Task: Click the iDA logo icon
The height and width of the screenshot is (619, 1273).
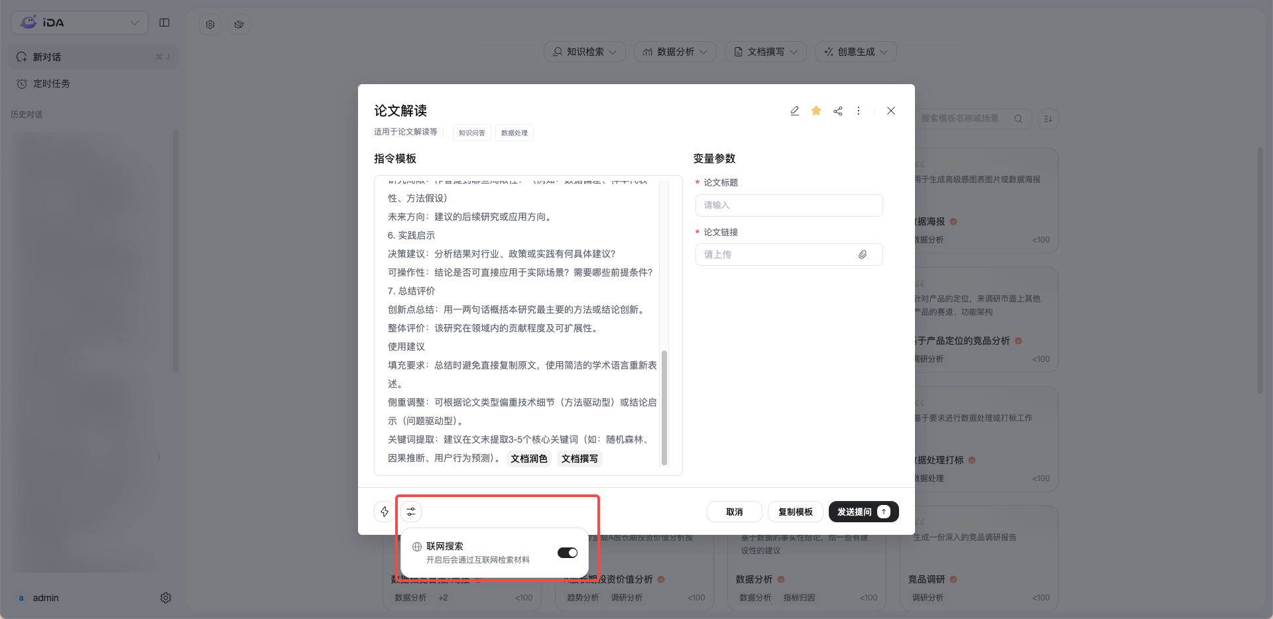Action: click(x=29, y=23)
